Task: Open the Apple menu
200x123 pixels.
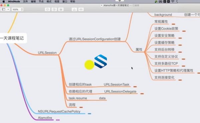Action: [3, 1]
